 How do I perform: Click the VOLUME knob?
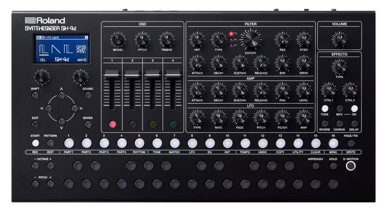pyautogui.click(x=339, y=39)
